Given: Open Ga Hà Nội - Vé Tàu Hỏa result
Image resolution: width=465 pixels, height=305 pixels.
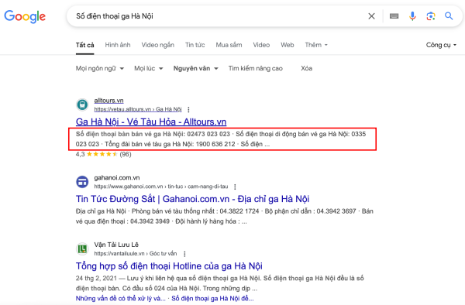Looking at the screenshot, I should (151, 122).
